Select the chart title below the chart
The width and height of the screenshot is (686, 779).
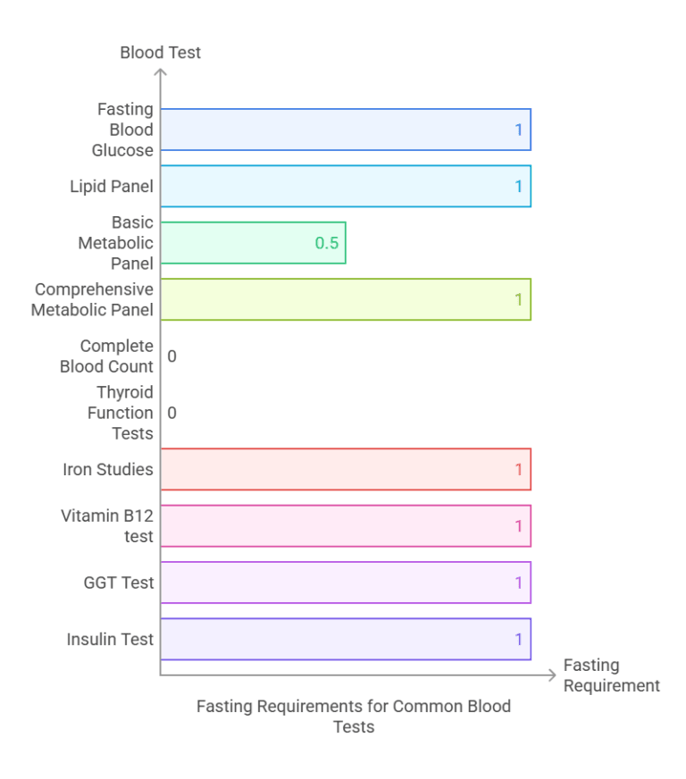pos(354,716)
